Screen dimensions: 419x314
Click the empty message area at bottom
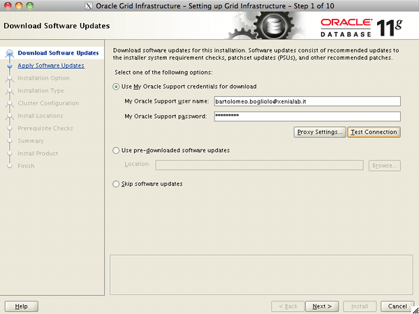pos(262,275)
